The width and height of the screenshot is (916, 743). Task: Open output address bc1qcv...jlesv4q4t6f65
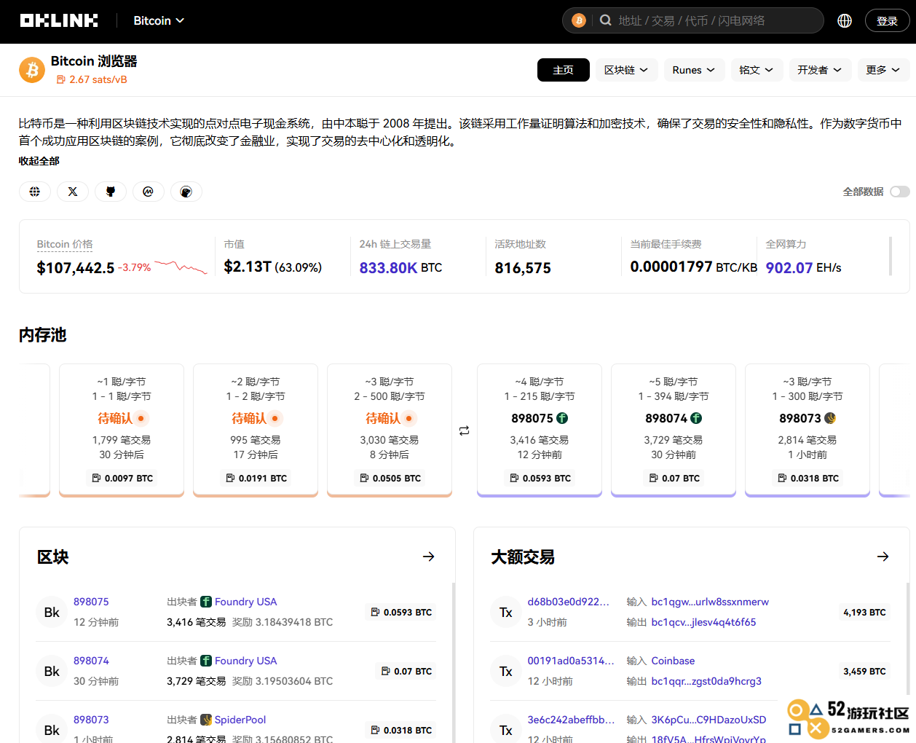coord(704,622)
